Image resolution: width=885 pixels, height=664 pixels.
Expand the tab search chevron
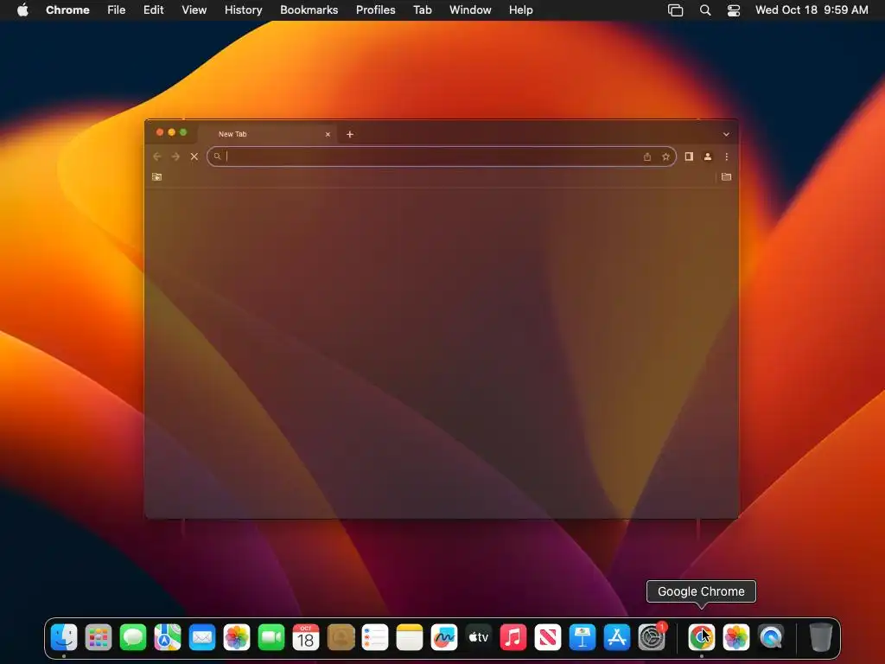(x=726, y=134)
